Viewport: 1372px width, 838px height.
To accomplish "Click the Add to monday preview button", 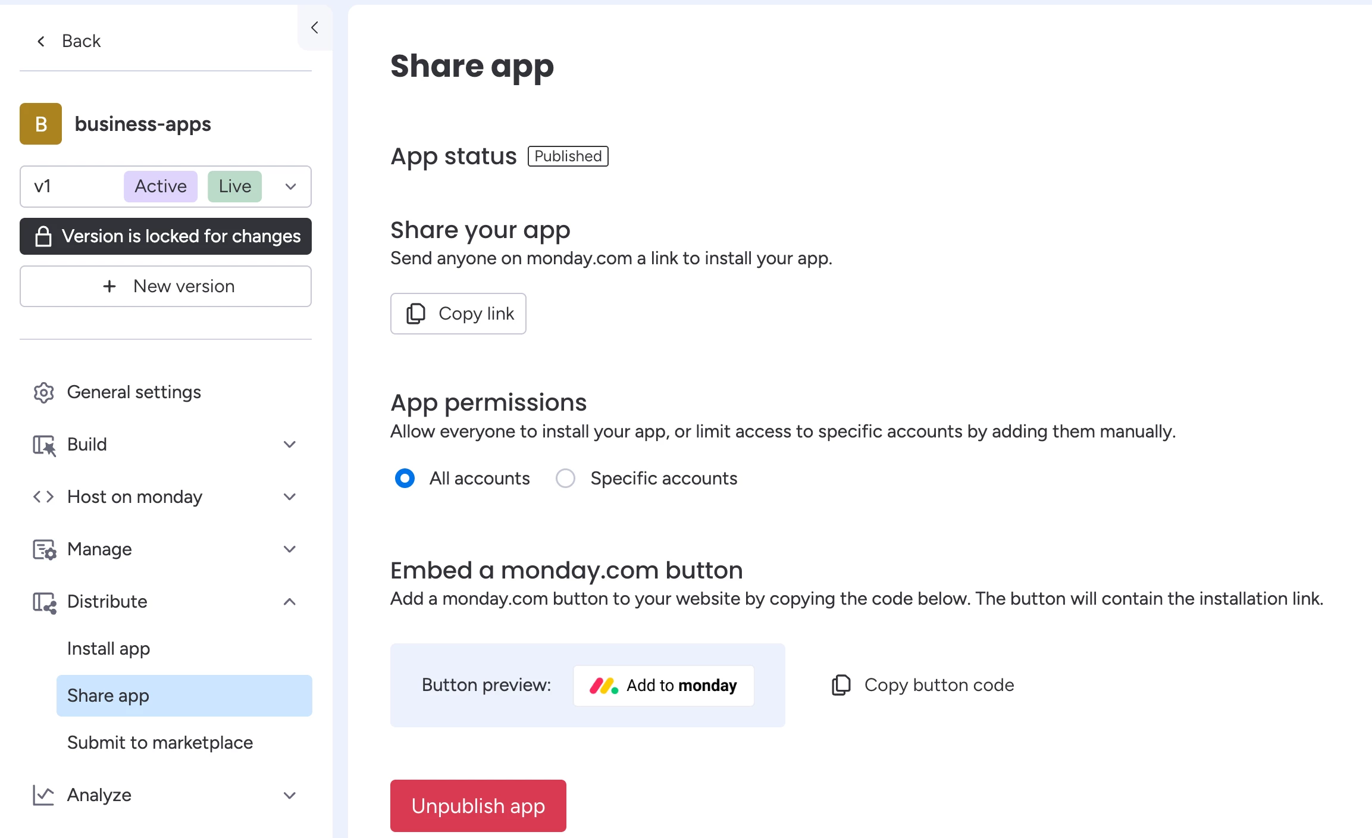I will click(x=663, y=686).
